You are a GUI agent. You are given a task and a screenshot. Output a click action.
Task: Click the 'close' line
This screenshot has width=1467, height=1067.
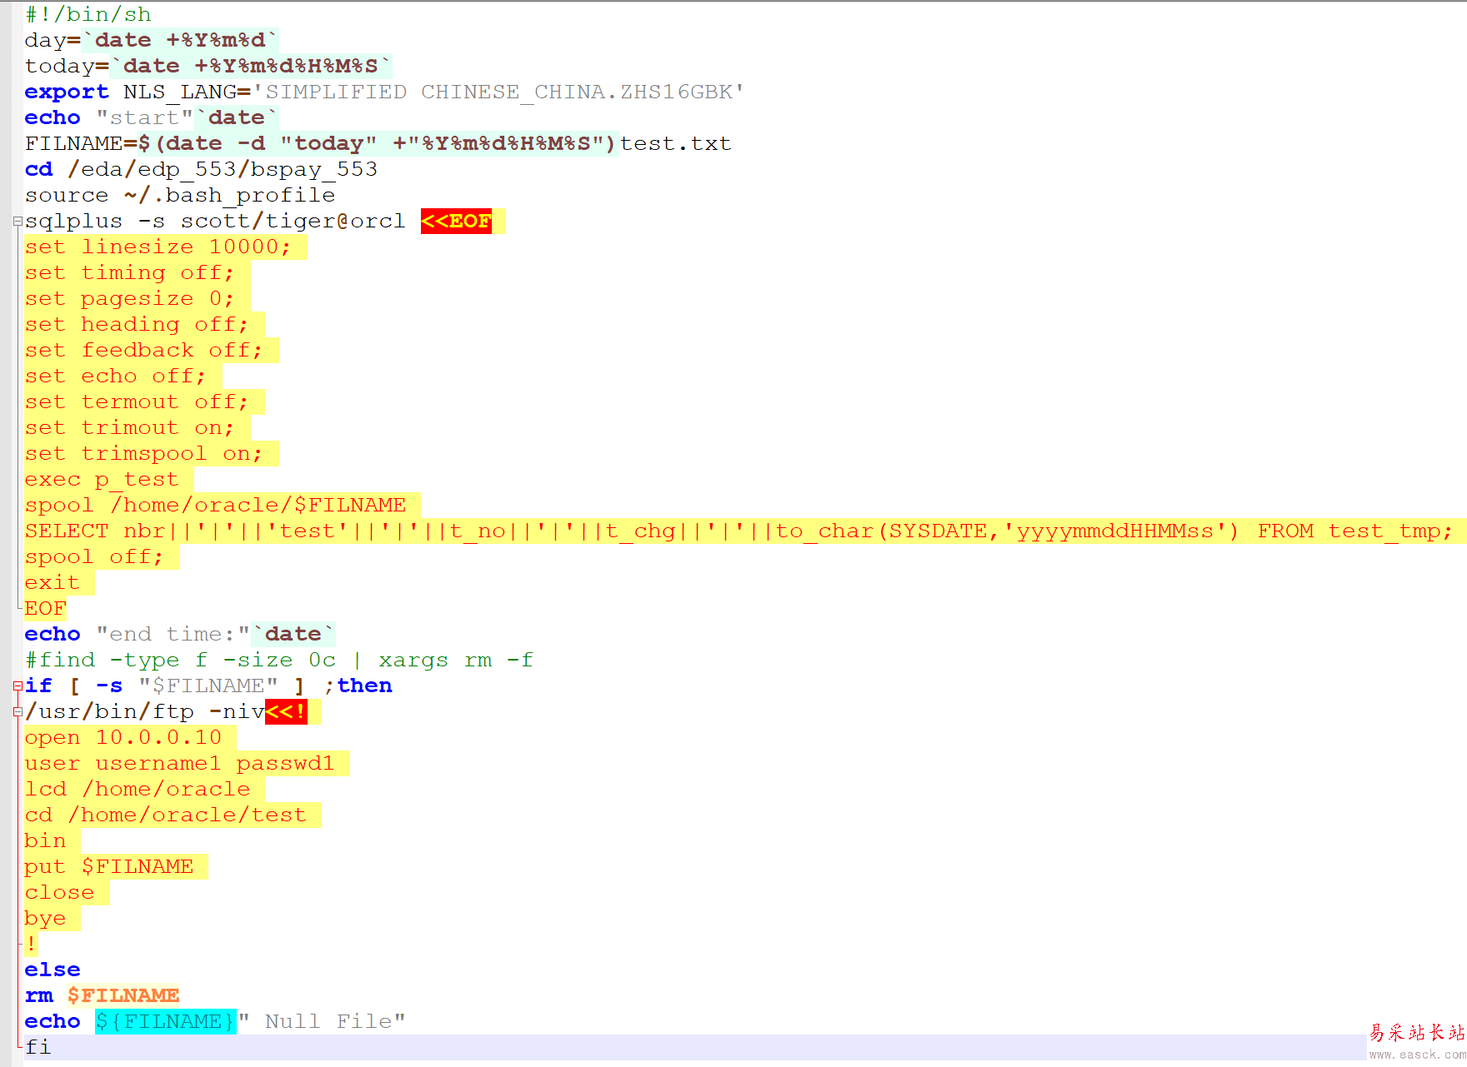[59, 892]
